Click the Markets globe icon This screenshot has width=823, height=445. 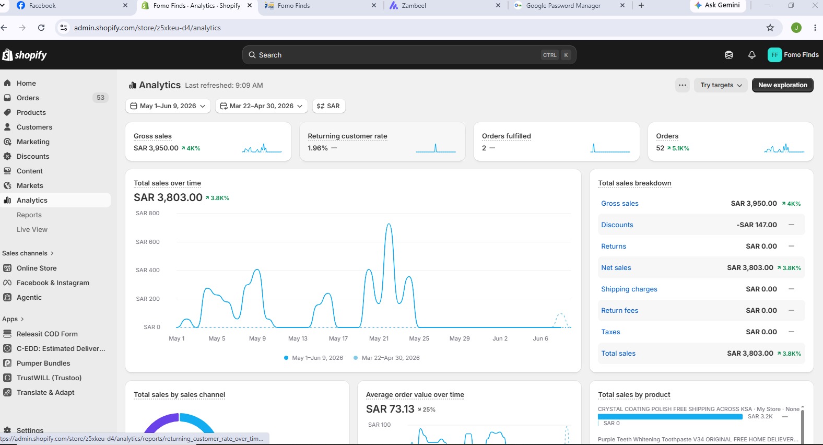pos(7,185)
